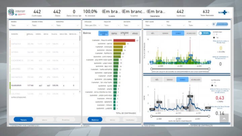The image size is (242, 136).
Task: Select Ativos tab in Bairros panel
Action: pyautogui.click(x=135, y=33)
